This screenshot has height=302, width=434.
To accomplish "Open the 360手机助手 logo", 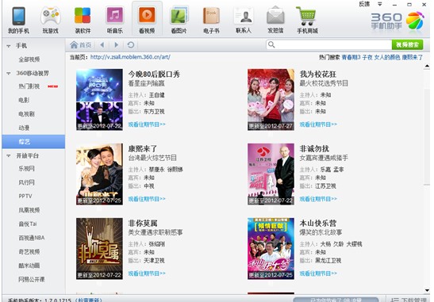I will click(398, 21).
